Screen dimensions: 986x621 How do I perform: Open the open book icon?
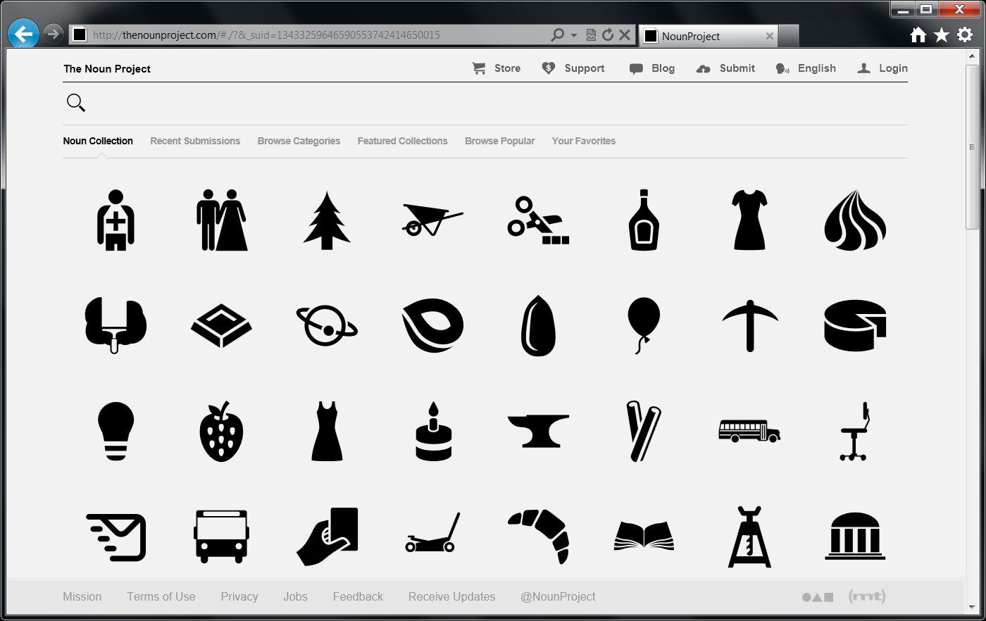(x=644, y=537)
